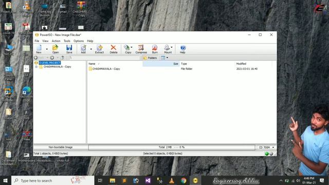Open Task View on the taskbar

(100, 180)
